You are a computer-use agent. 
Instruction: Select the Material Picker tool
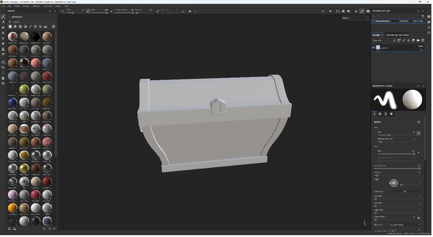(3, 55)
